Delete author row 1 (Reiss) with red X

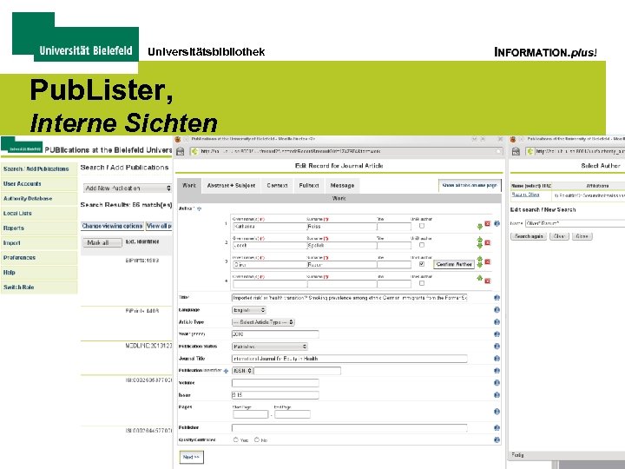click(x=487, y=224)
